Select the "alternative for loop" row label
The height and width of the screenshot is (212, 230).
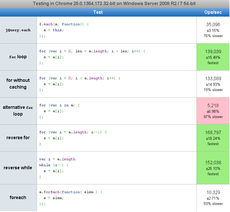[x=18, y=111]
